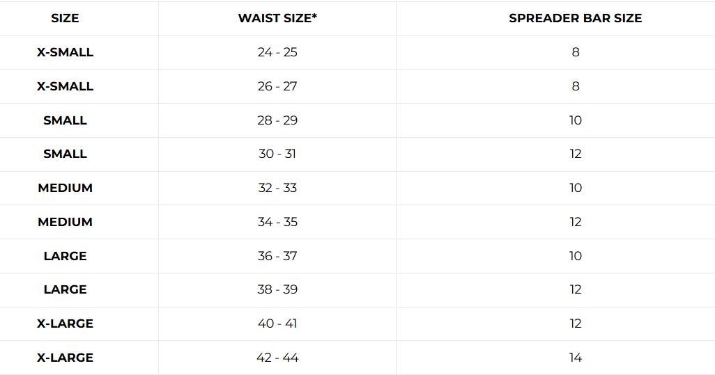This screenshot has height=375, width=715.
Task: Click spreader bar value in the 30 - 31 row
Action: (x=575, y=154)
